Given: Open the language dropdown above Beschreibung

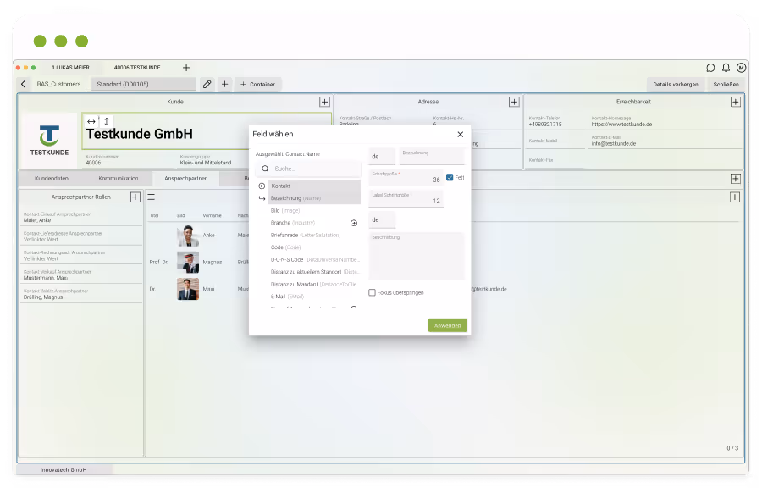Looking at the screenshot, I should point(382,219).
